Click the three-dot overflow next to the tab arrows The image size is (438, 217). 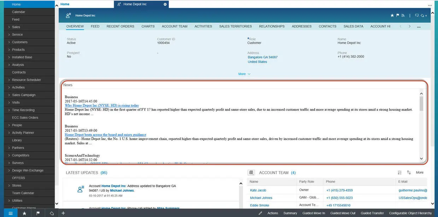[419, 27]
